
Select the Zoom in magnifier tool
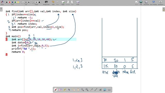pos(82,90)
